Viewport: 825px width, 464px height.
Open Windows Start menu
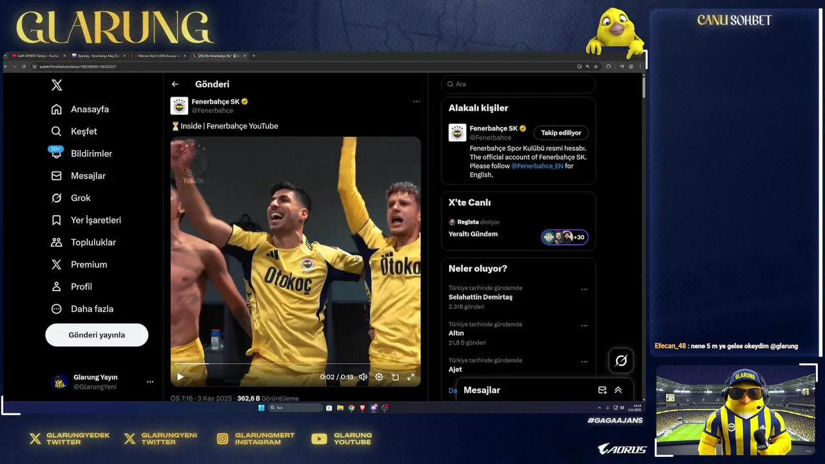[x=261, y=408]
